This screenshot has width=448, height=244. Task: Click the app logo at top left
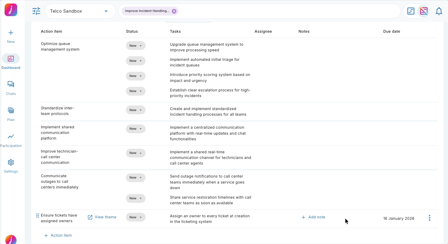(x=11, y=10)
